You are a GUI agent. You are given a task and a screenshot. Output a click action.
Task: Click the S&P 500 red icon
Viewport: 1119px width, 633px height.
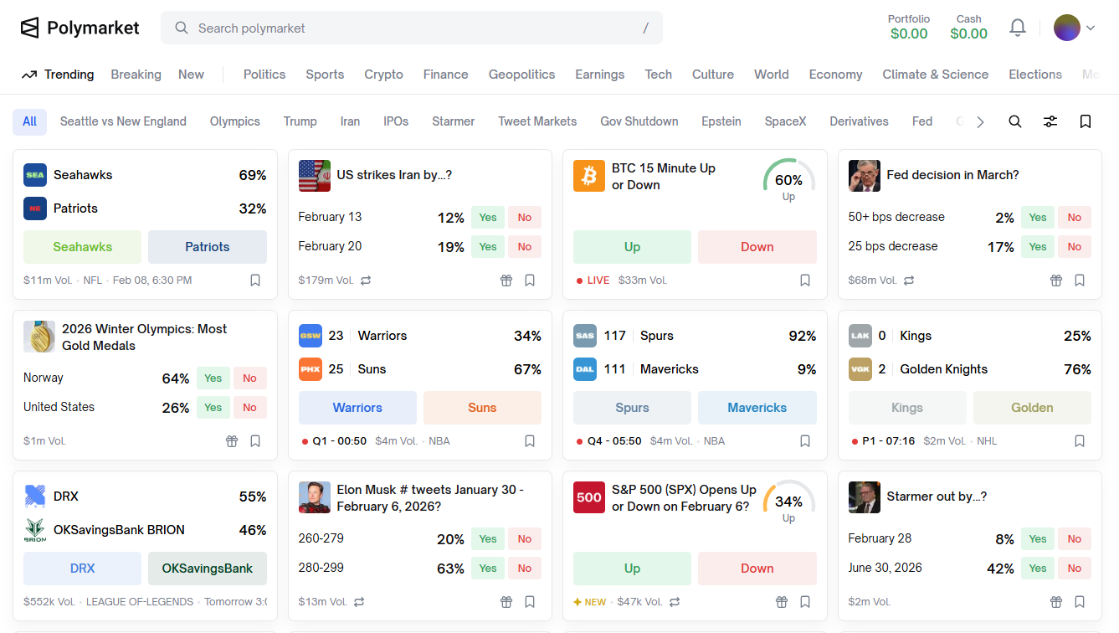(589, 497)
